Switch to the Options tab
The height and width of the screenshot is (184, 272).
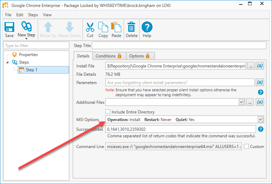[x=140, y=56]
